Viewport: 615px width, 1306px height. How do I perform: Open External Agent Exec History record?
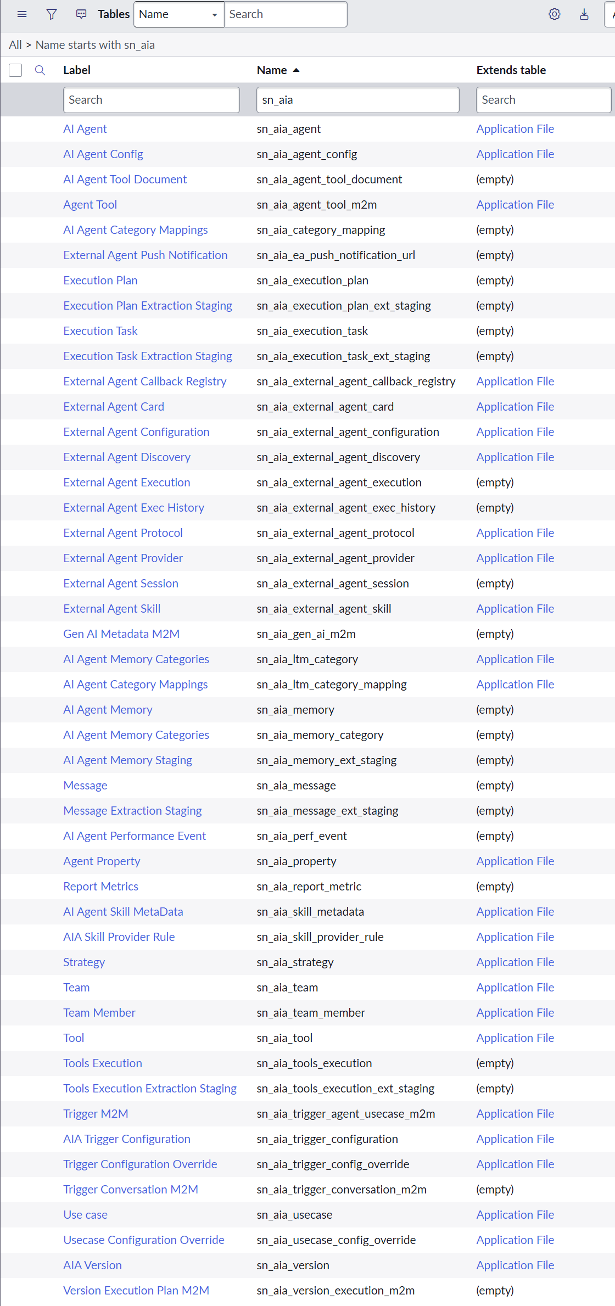134,508
